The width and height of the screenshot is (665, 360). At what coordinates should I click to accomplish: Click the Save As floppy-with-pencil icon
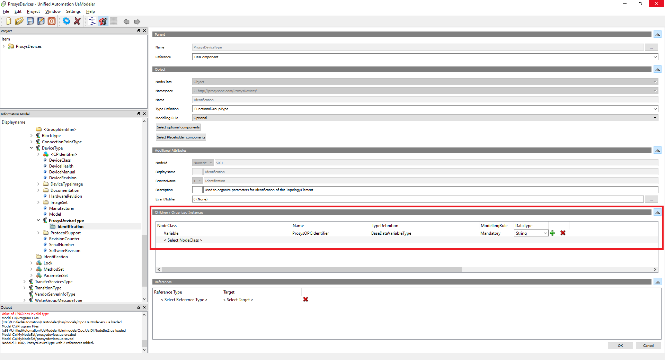point(41,21)
